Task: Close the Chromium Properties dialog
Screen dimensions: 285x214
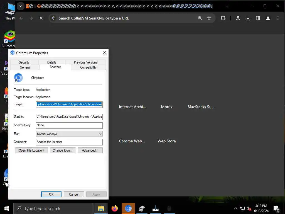Action: [104, 53]
